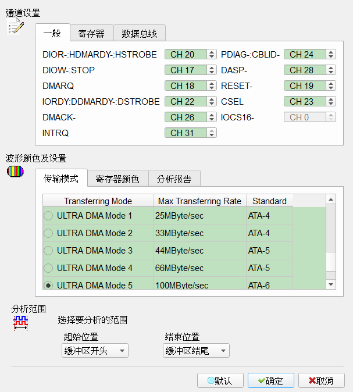Switch to the 数据总线 tab
The height and width of the screenshot is (392, 353).
[139, 33]
